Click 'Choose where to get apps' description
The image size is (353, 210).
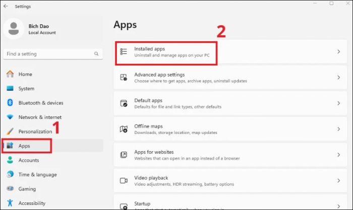pyautogui.click(x=191, y=81)
